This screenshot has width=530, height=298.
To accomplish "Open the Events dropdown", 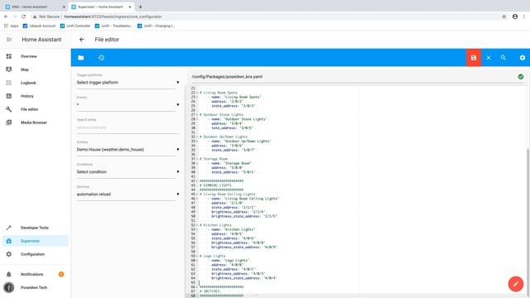I will pos(128,105).
